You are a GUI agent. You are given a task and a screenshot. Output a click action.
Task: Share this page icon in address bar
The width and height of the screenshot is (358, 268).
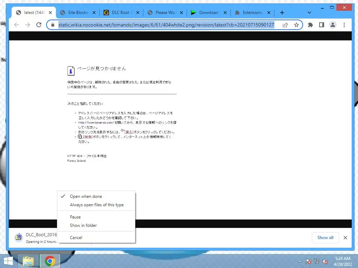285,25
